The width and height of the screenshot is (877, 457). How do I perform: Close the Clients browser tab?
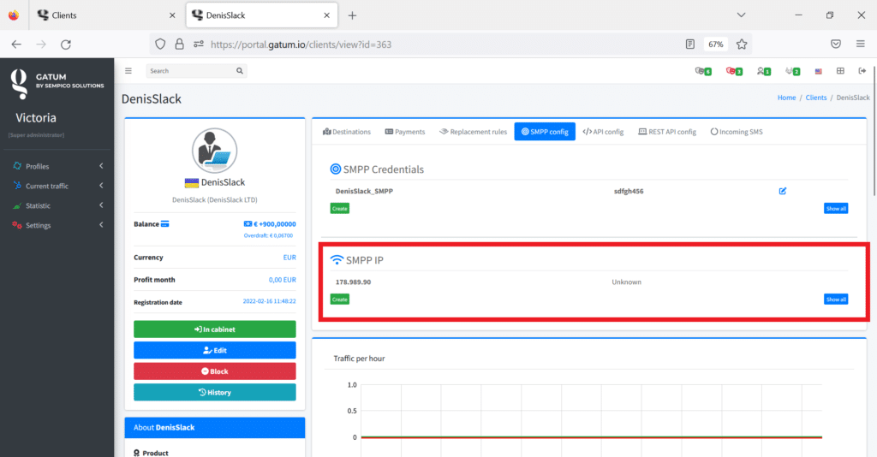point(172,15)
